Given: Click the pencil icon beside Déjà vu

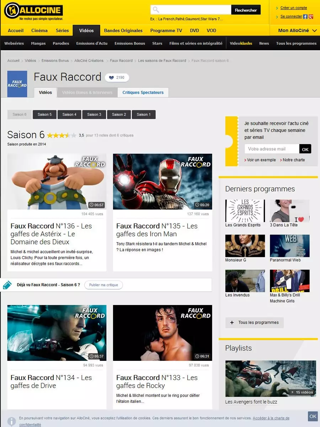Looking at the screenshot, I should 7,285.
